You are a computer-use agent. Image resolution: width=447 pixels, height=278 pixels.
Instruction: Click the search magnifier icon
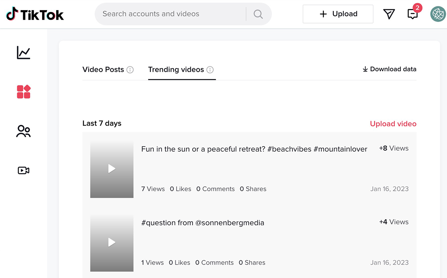click(x=258, y=14)
